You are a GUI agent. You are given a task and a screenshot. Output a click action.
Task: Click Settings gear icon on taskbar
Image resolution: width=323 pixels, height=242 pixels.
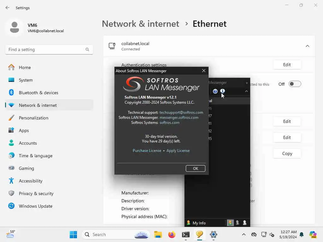[x=214, y=234]
